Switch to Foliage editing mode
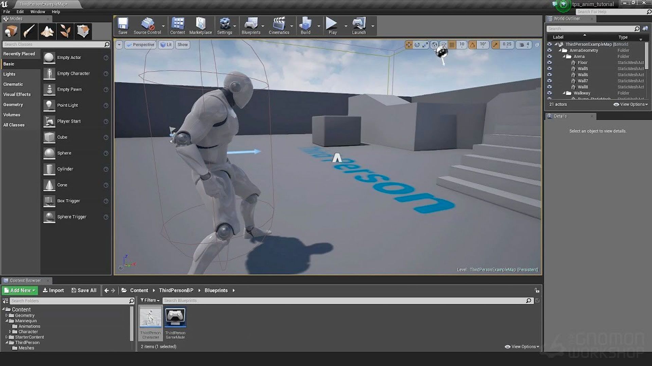The image size is (652, 366). click(65, 31)
